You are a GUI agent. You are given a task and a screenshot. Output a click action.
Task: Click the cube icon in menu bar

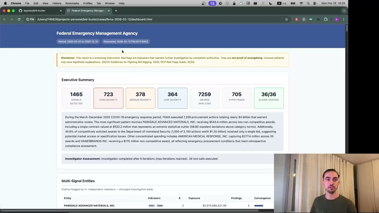[220, 3]
